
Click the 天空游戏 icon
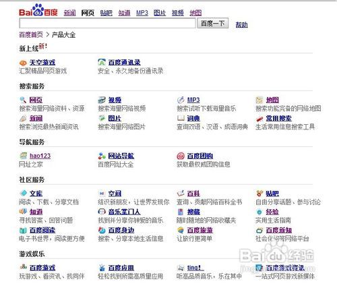pyautogui.click(x=23, y=63)
